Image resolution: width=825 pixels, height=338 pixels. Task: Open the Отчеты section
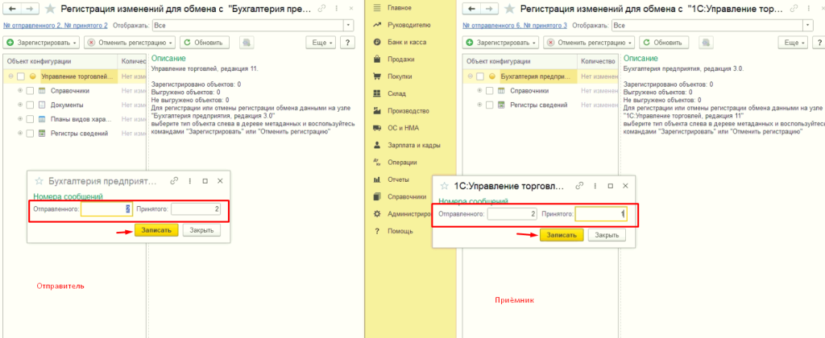click(x=398, y=179)
